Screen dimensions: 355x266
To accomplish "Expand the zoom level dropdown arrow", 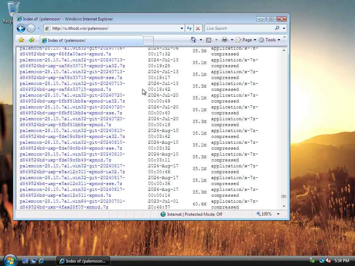I will click(x=278, y=214).
